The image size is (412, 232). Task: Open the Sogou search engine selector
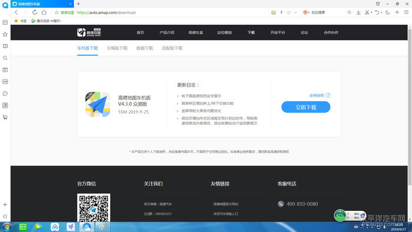click(306, 12)
